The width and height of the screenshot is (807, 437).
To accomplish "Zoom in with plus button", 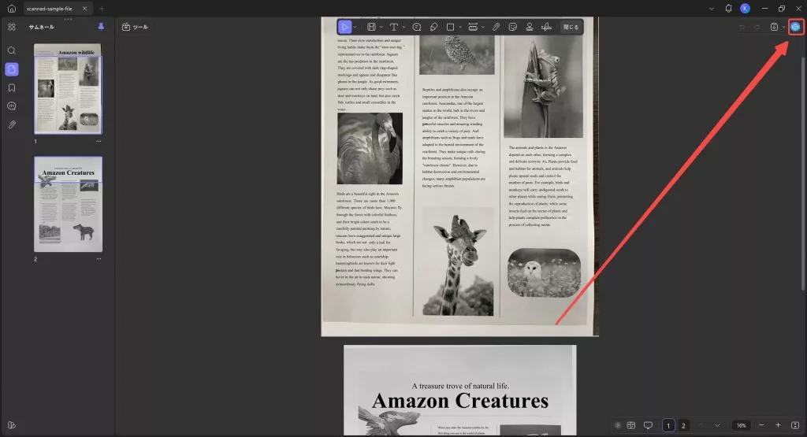I will [778, 425].
